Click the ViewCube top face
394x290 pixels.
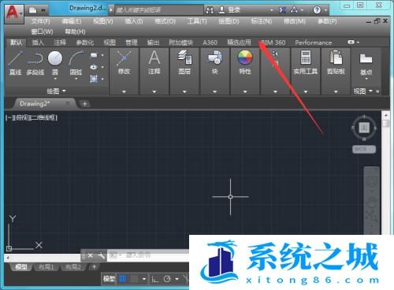(364, 128)
